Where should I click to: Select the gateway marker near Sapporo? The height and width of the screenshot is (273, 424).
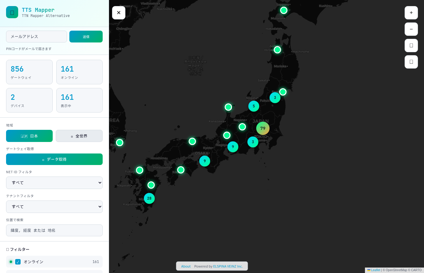click(284, 11)
